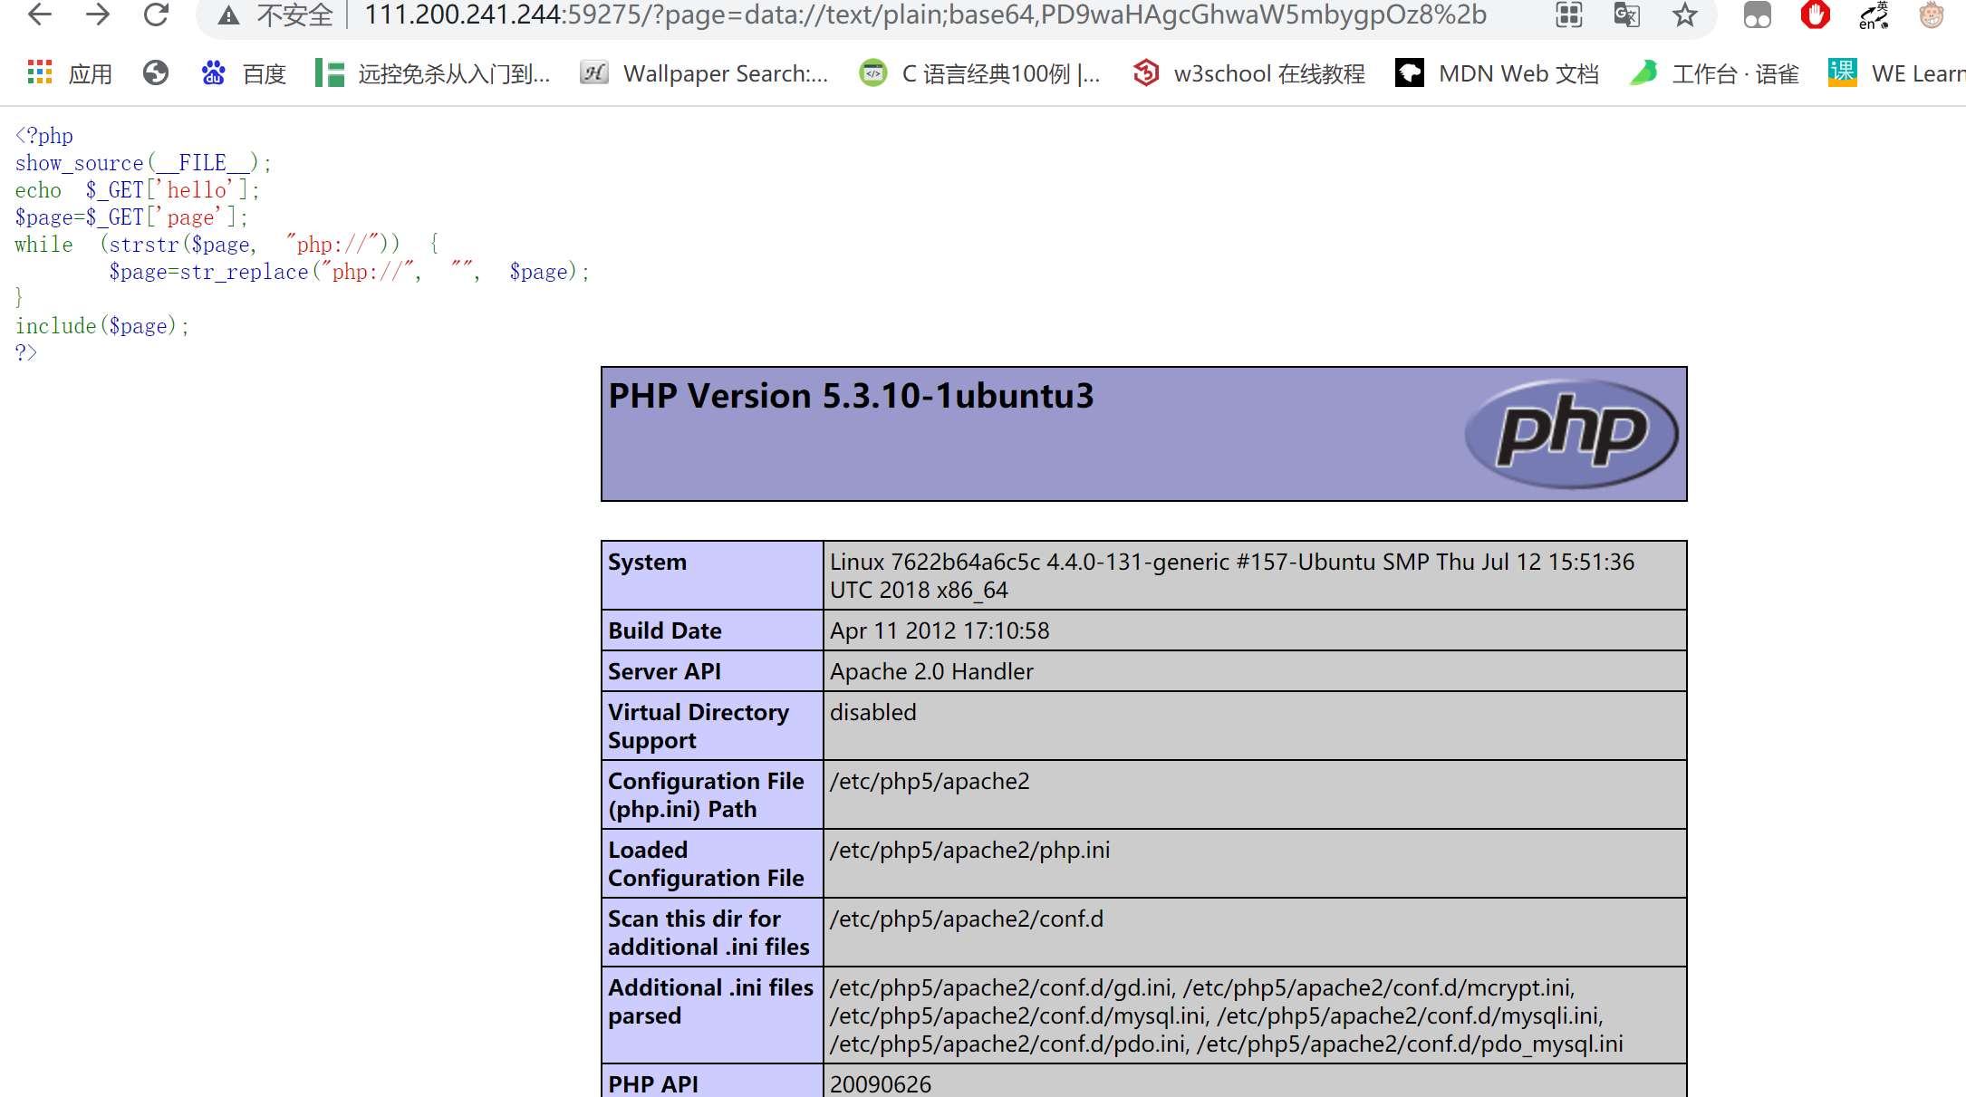Open the red stop-hand adblock extension
This screenshot has height=1097, width=1966.
point(1815,15)
